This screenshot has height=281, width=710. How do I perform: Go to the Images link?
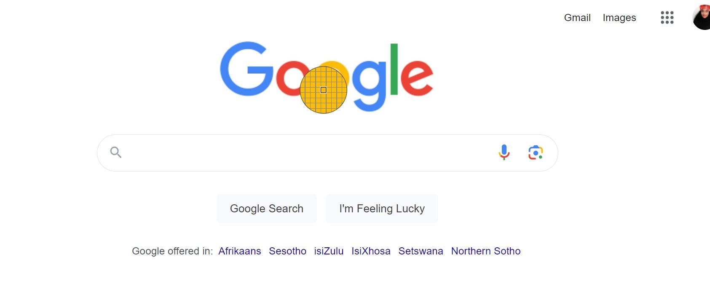[619, 18]
